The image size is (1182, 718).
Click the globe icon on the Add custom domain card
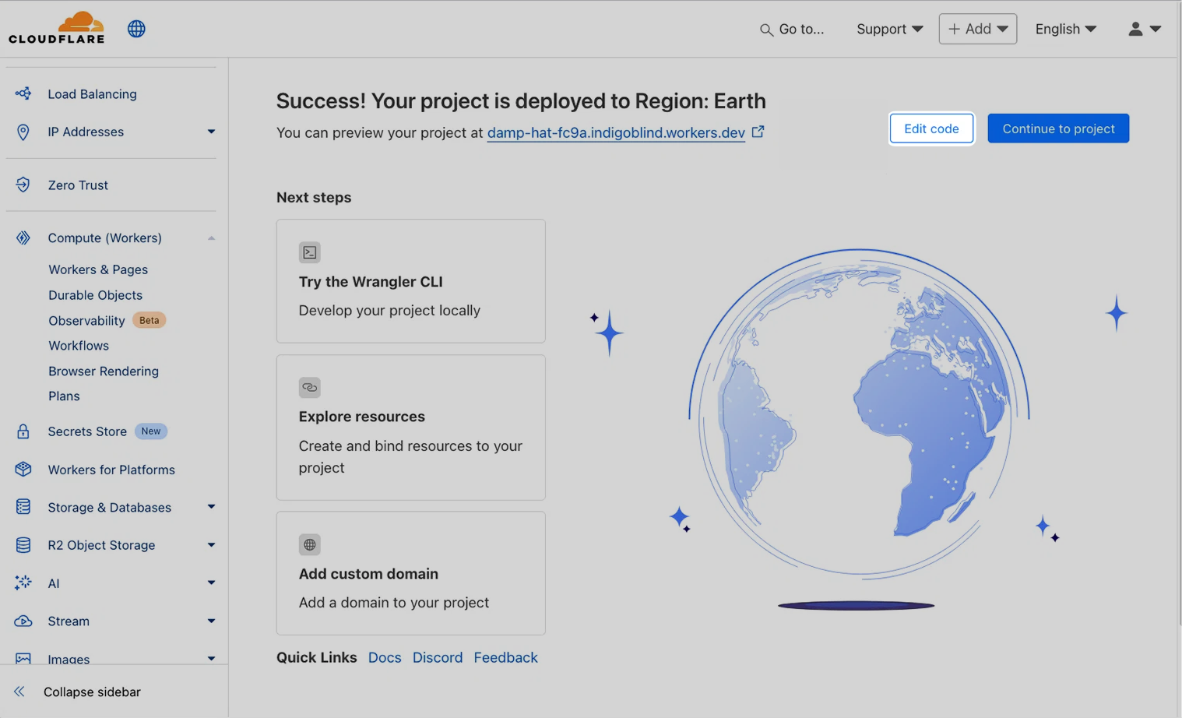[310, 544]
